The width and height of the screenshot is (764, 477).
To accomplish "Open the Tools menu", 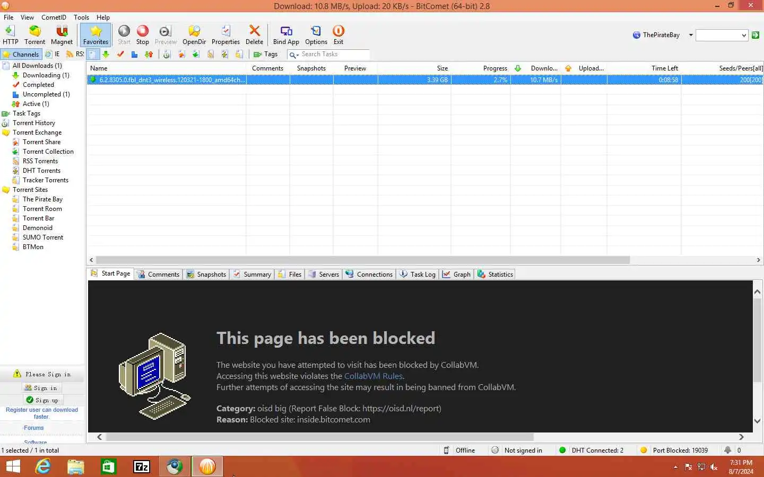I will [x=81, y=17].
